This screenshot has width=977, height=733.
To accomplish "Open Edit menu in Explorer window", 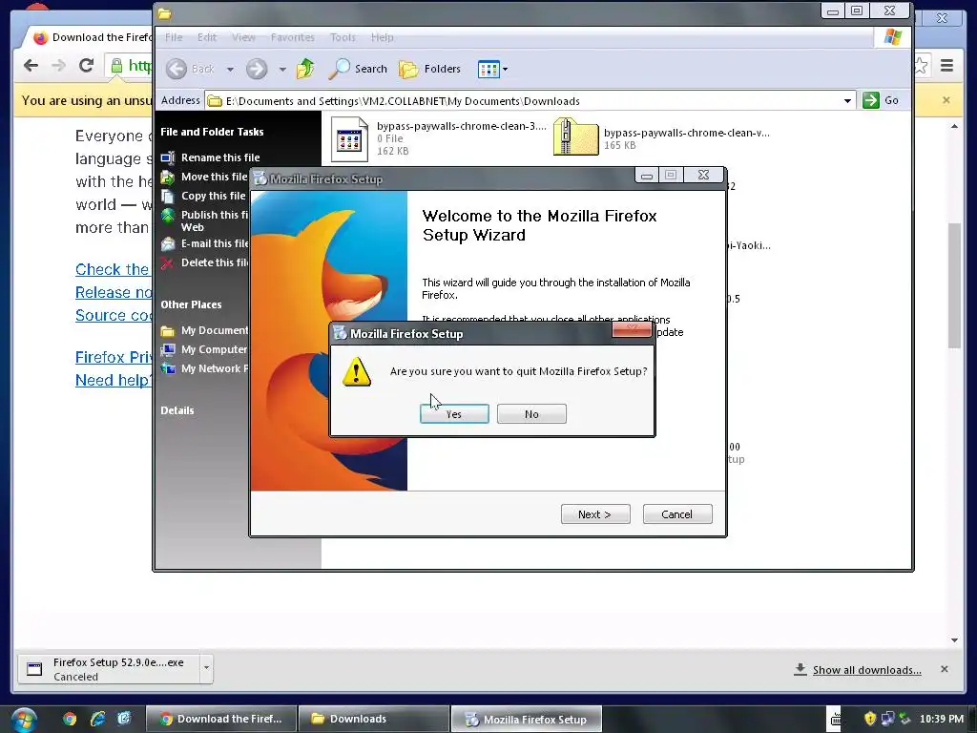I will tap(207, 37).
